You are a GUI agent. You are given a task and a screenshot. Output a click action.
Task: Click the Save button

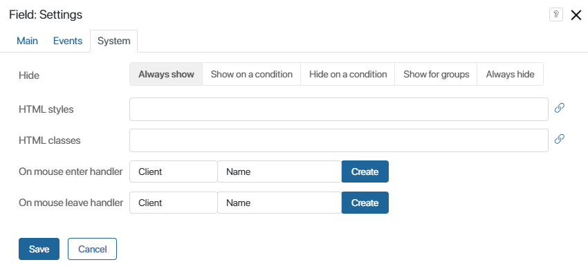coord(39,249)
